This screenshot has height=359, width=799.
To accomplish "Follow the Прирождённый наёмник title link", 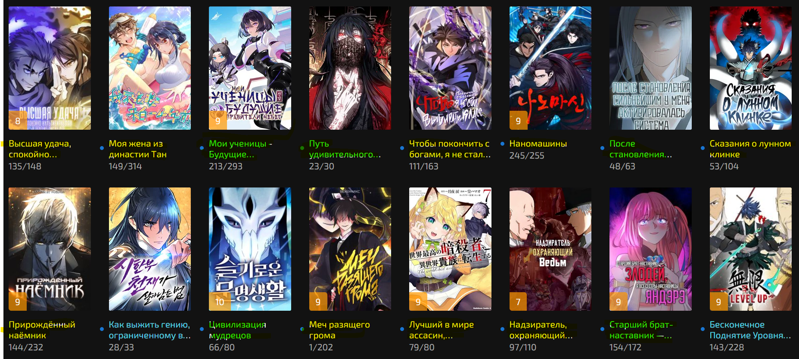I will point(42,330).
